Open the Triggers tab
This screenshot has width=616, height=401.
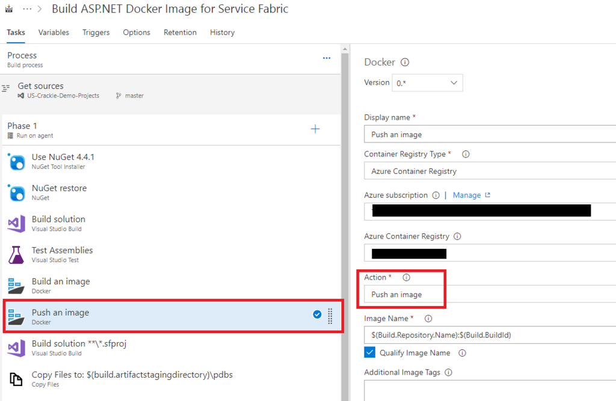(96, 32)
